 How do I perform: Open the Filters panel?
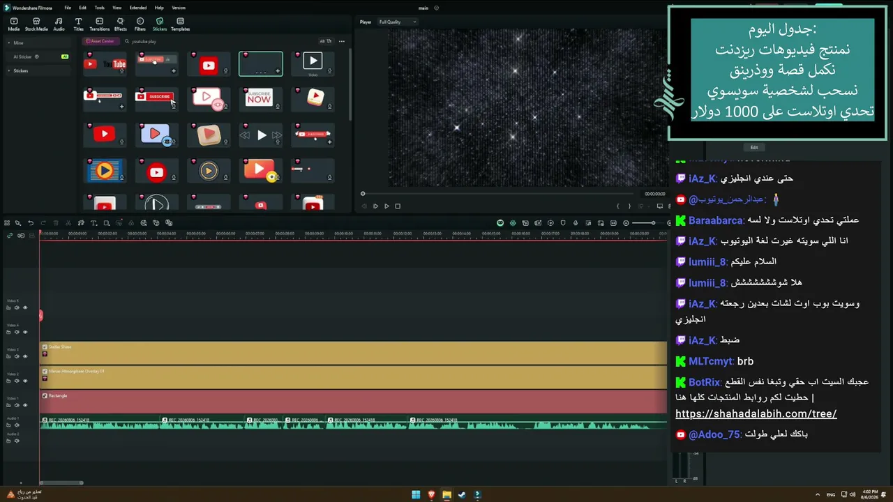tap(140, 24)
